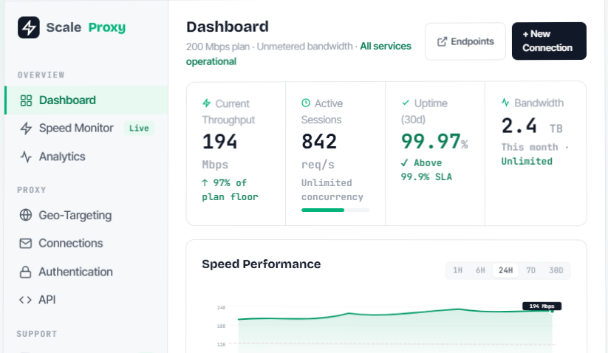
Task: Open Geo-Targeting settings
Action: click(86, 215)
